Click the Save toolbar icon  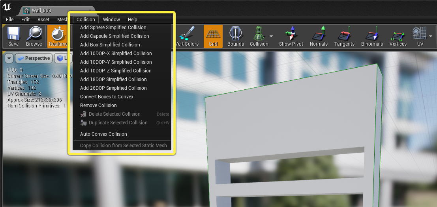click(x=13, y=36)
